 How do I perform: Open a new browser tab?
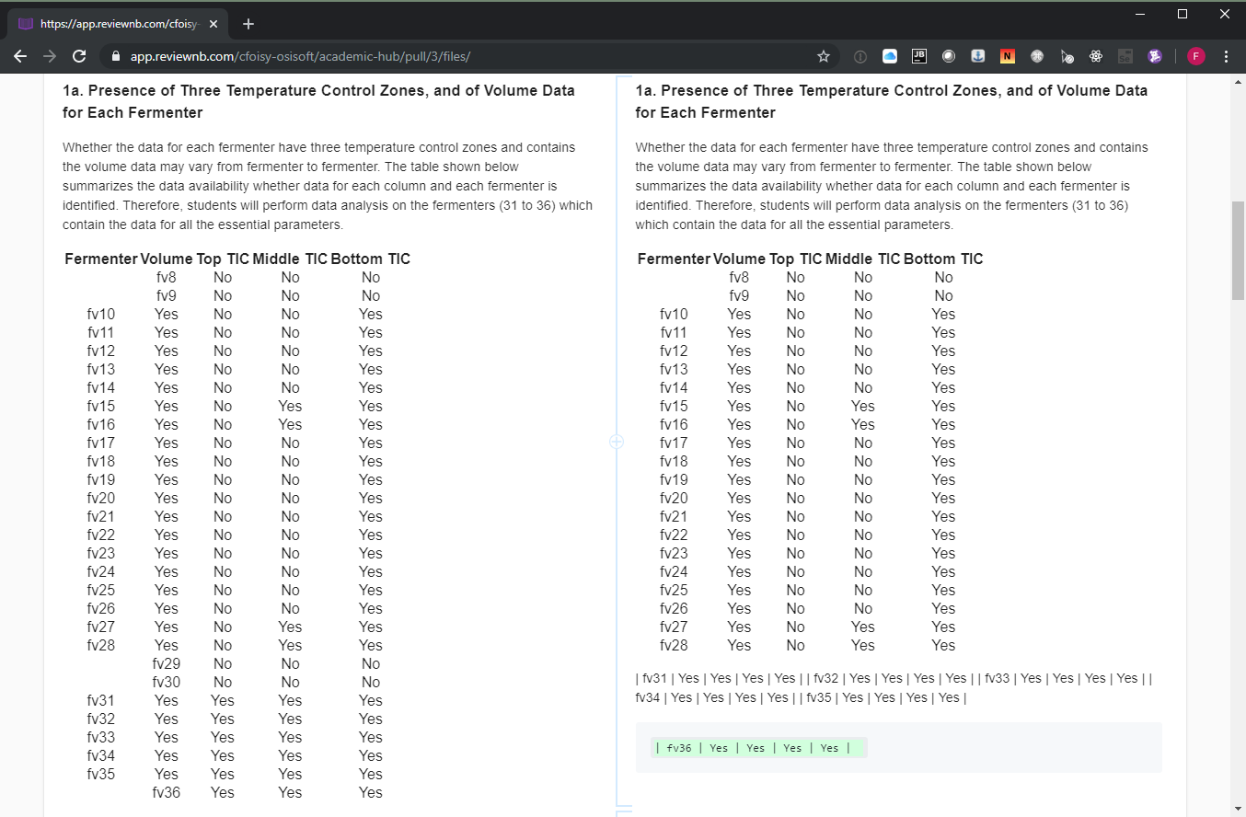(x=248, y=24)
